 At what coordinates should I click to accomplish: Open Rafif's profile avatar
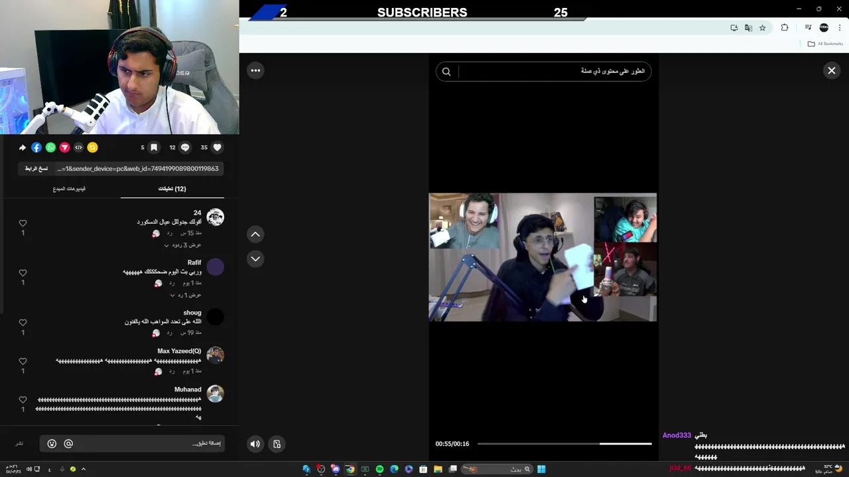215,267
